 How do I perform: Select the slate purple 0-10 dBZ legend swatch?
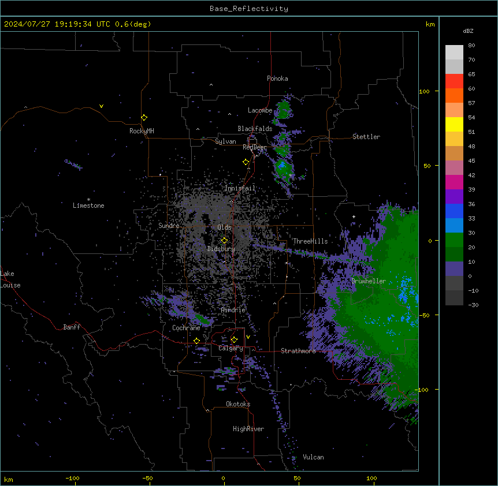pos(454,269)
